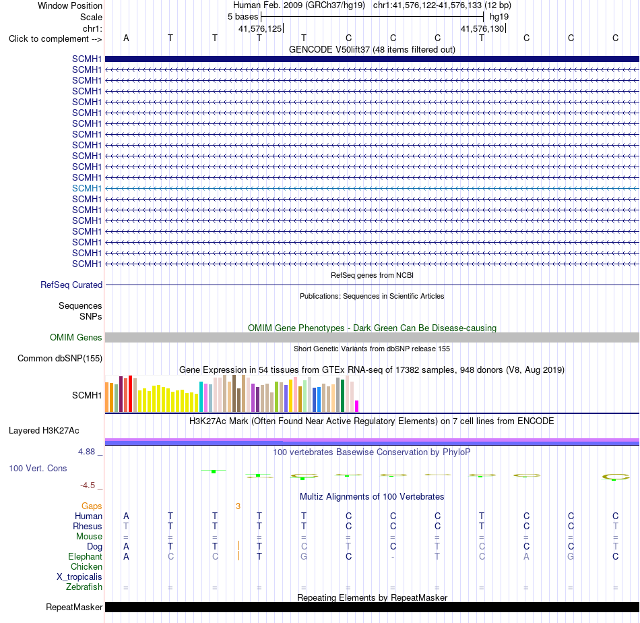Image resolution: width=640 pixels, height=623 pixels.
Task: Click the 'Dog' alignment species label
Action: pyautogui.click(x=94, y=547)
